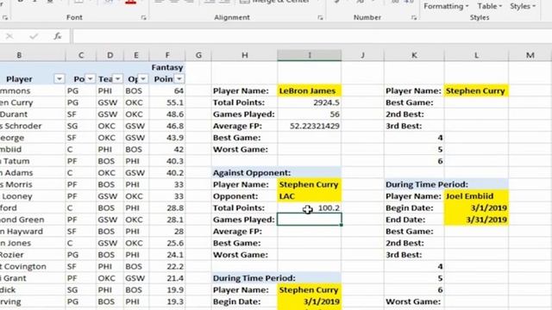
Task: Click the Fantasy Points value 40.3
Action: click(167, 161)
